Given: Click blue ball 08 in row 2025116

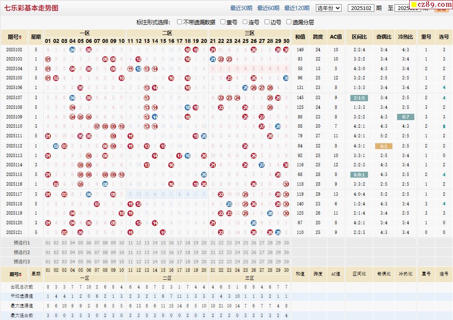Looking at the screenshot, I should click(x=105, y=184).
